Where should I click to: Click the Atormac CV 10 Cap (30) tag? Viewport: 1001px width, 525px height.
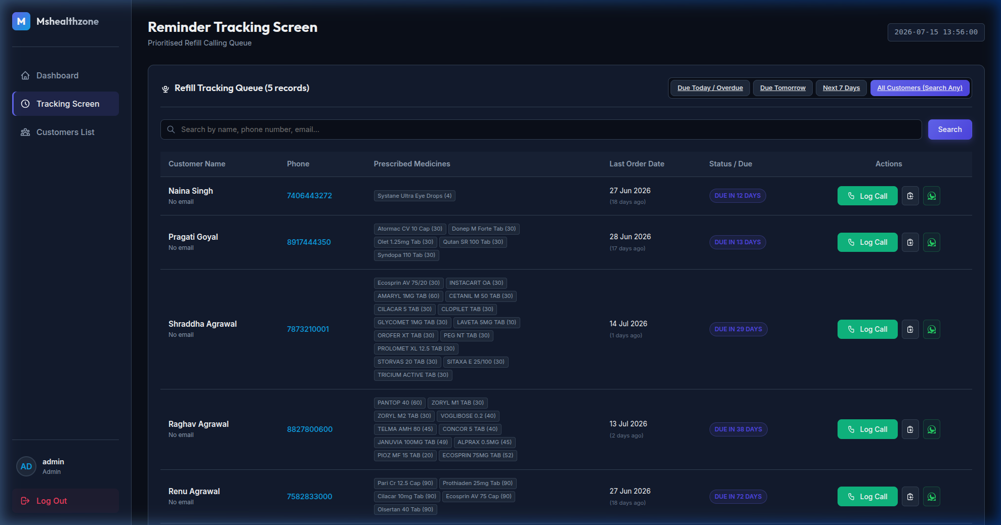[410, 229]
